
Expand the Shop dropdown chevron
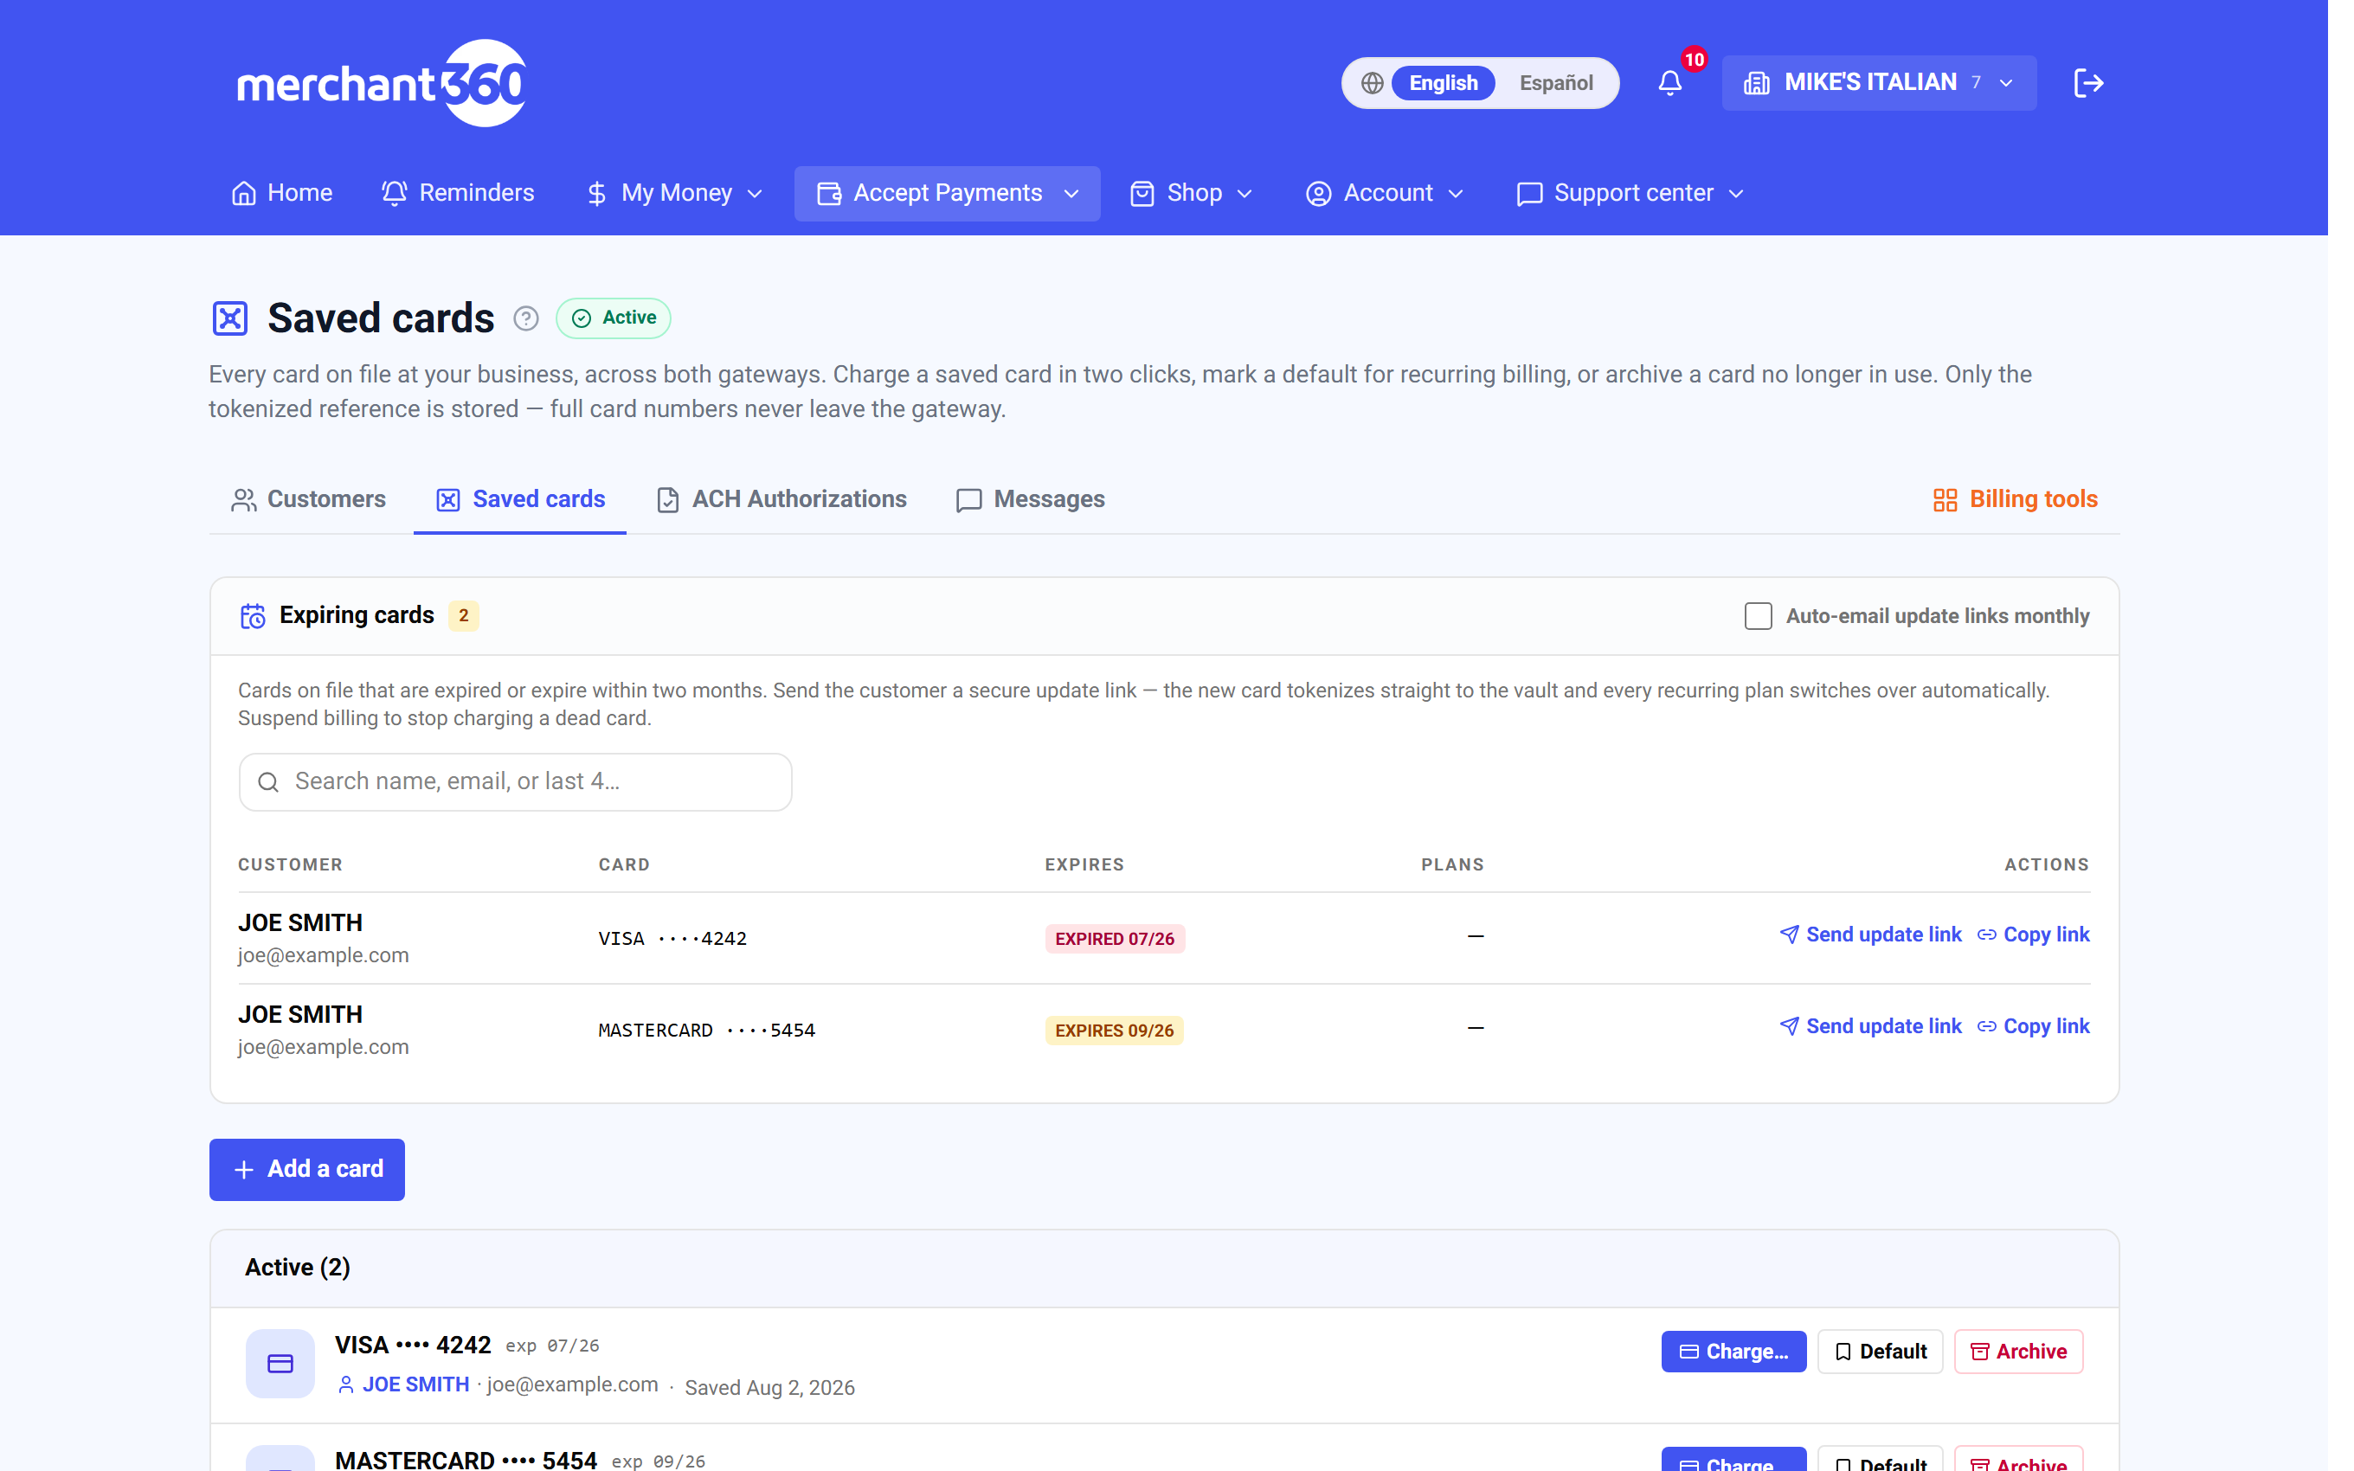pos(1245,194)
